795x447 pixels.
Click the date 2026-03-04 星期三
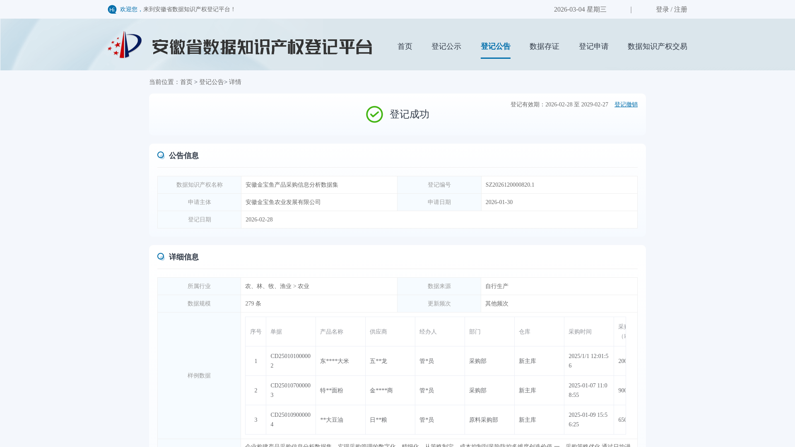(x=580, y=10)
